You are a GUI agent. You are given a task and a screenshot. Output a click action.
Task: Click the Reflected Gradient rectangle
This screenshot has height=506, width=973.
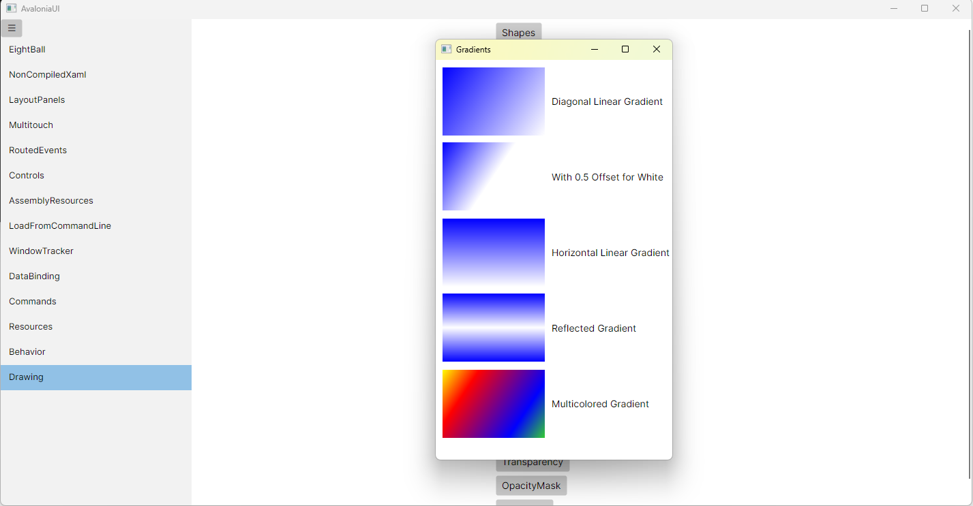click(494, 328)
